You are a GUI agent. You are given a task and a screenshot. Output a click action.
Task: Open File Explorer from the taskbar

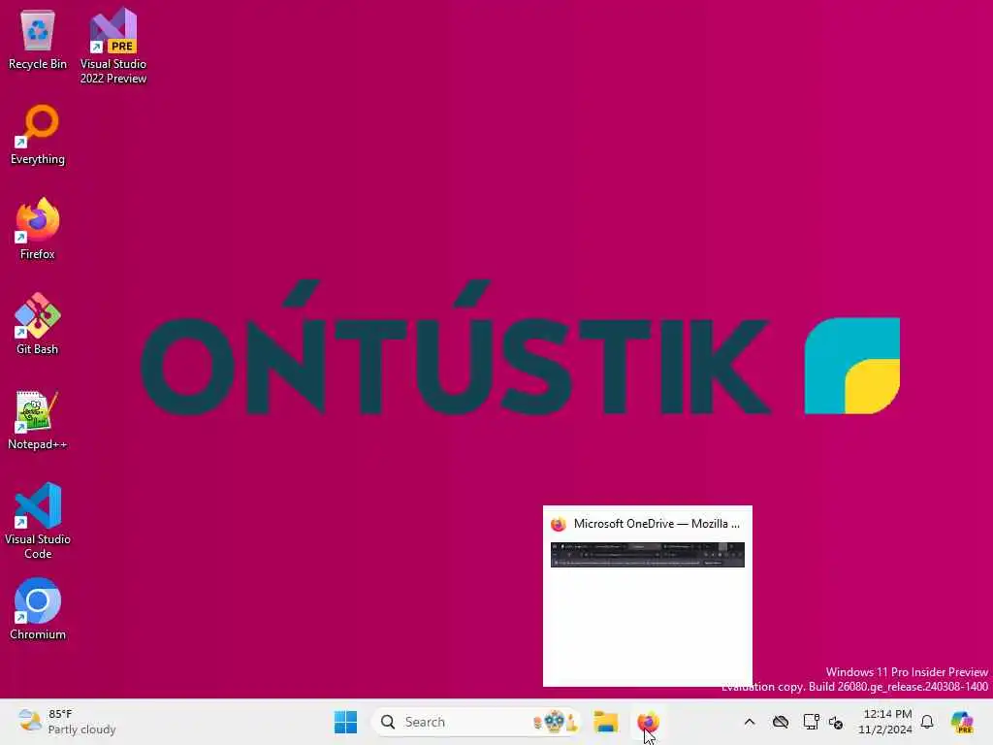606,722
